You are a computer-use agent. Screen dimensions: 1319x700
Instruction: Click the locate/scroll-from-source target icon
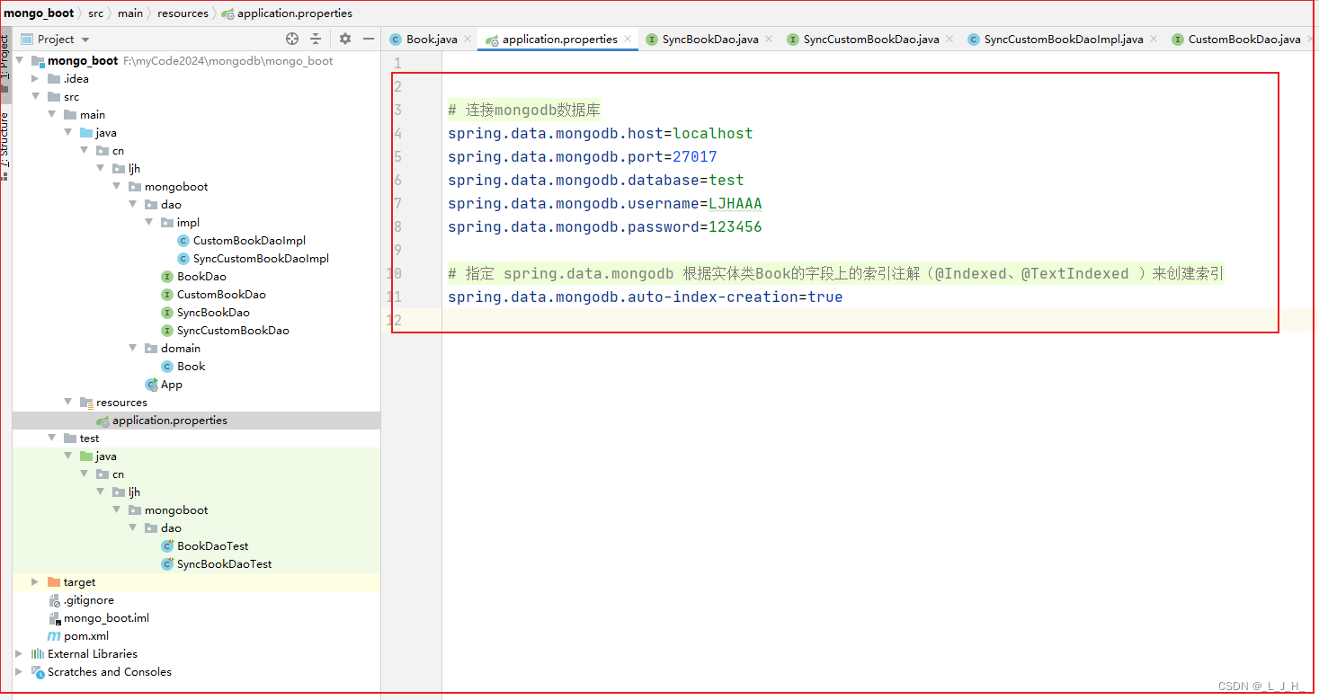pos(292,39)
